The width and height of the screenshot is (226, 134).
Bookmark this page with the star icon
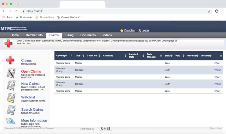(x=209, y=11)
